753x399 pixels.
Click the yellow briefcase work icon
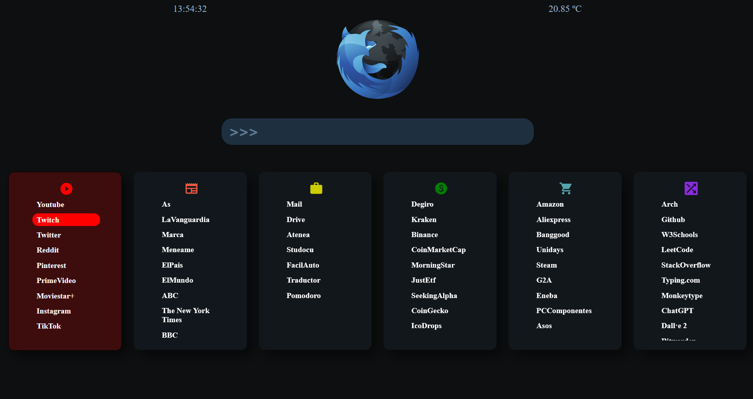click(x=316, y=189)
